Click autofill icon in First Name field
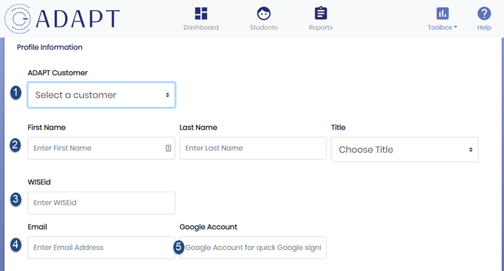 tap(168, 148)
